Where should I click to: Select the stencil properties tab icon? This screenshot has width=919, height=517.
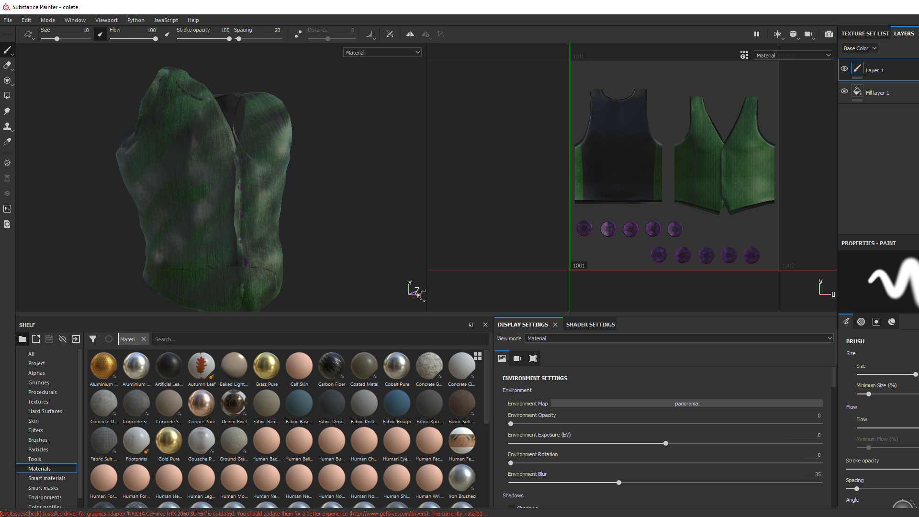tap(876, 322)
